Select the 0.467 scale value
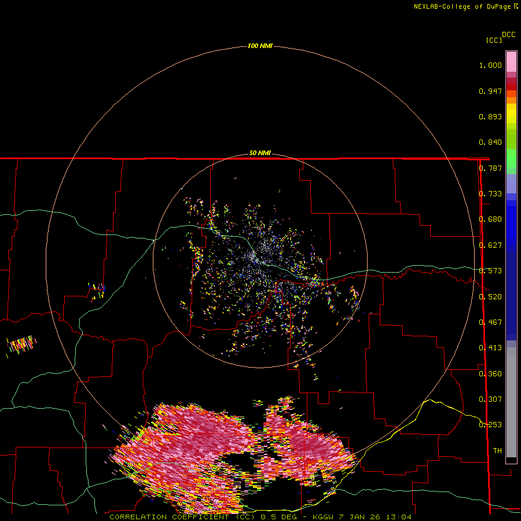Image resolution: width=521 pixels, height=521 pixels. click(490, 322)
